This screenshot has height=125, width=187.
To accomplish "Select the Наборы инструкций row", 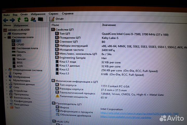I will tap(121, 46).
